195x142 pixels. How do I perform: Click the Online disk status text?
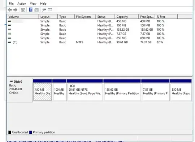click(x=14, y=93)
